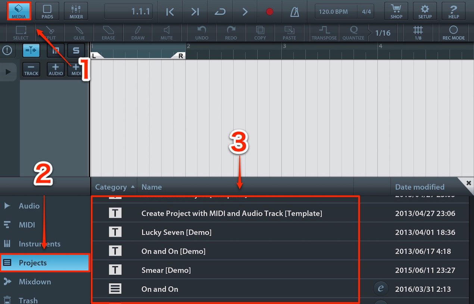
Task: Start recording with the red record button
Action: (270, 12)
